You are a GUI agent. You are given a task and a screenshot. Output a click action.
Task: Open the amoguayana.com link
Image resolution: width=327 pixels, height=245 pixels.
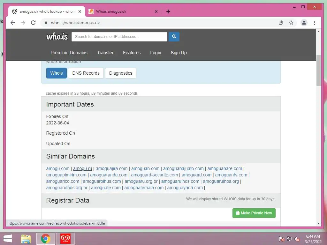(185, 188)
